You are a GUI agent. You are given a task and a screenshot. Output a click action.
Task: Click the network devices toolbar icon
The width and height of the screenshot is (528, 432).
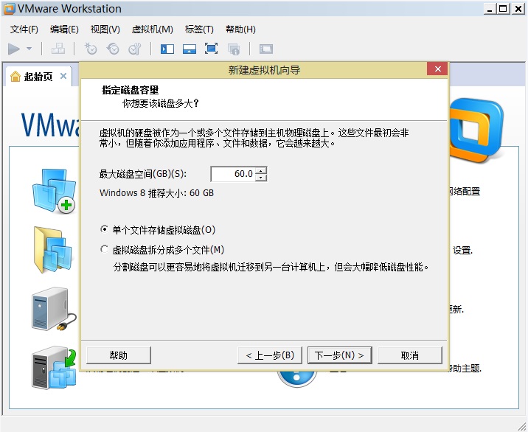point(58,49)
